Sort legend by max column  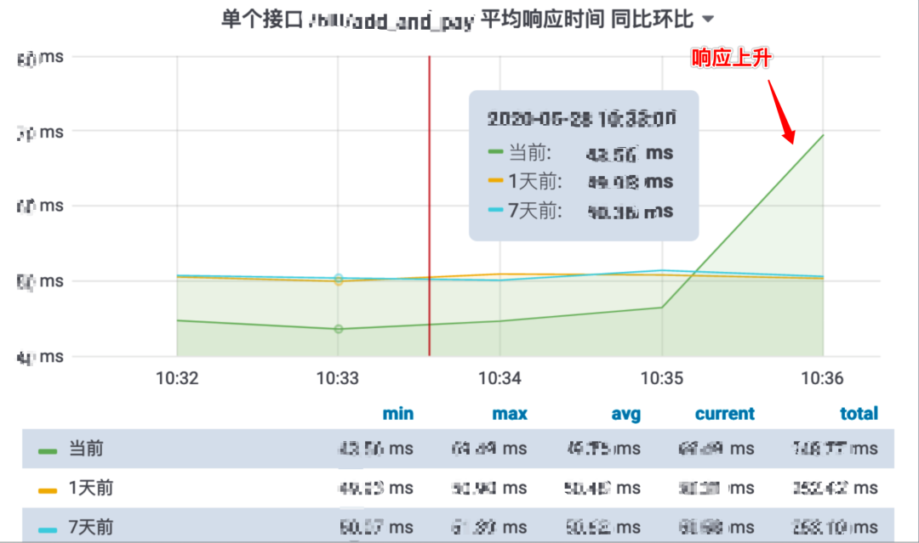click(x=510, y=414)
